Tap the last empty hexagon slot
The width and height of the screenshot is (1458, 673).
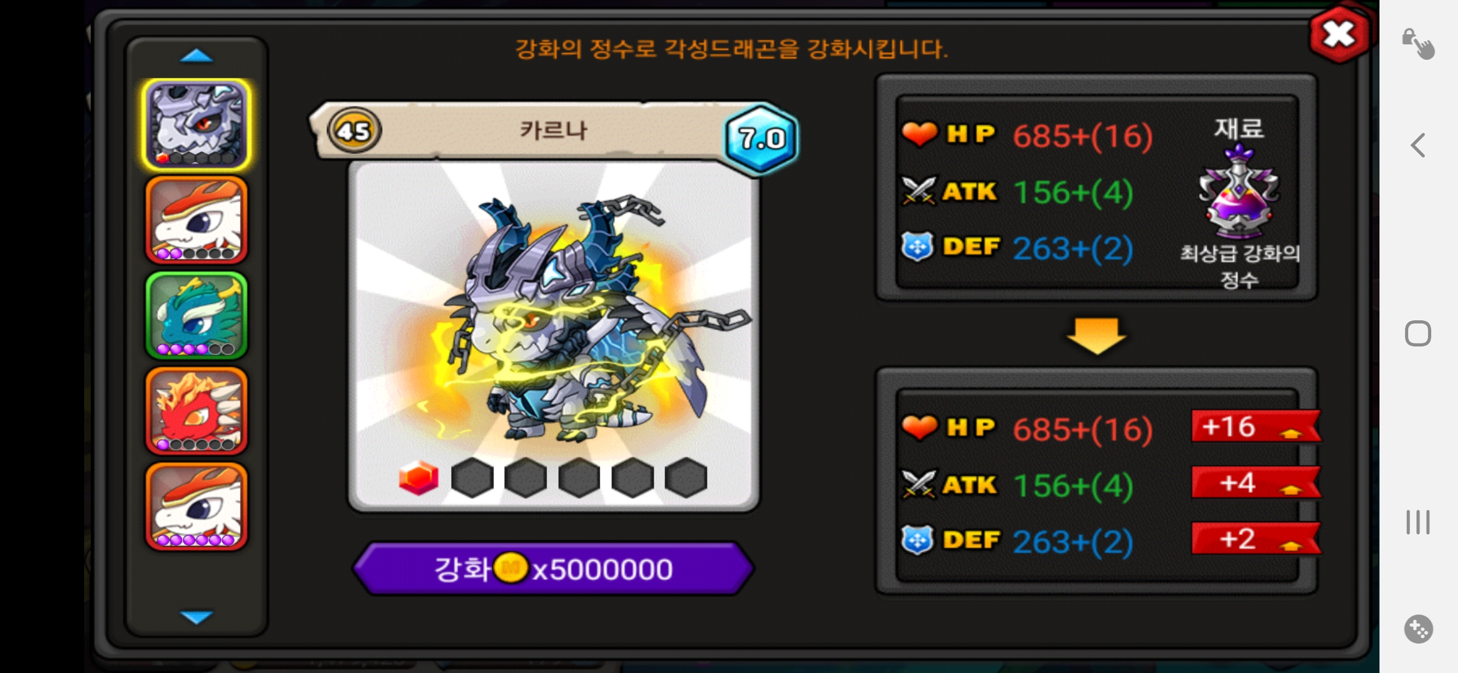[x=686, y=478]
